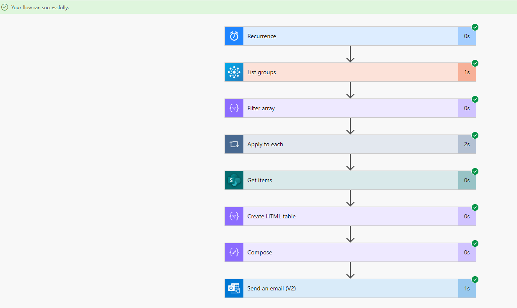Expand the Filter array action card
The image size is (517, 308).
tap(350, 108)
